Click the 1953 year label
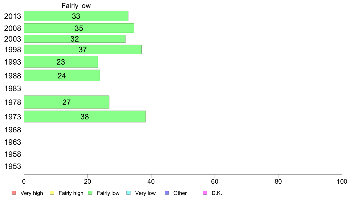 click(x=13, y=166)
